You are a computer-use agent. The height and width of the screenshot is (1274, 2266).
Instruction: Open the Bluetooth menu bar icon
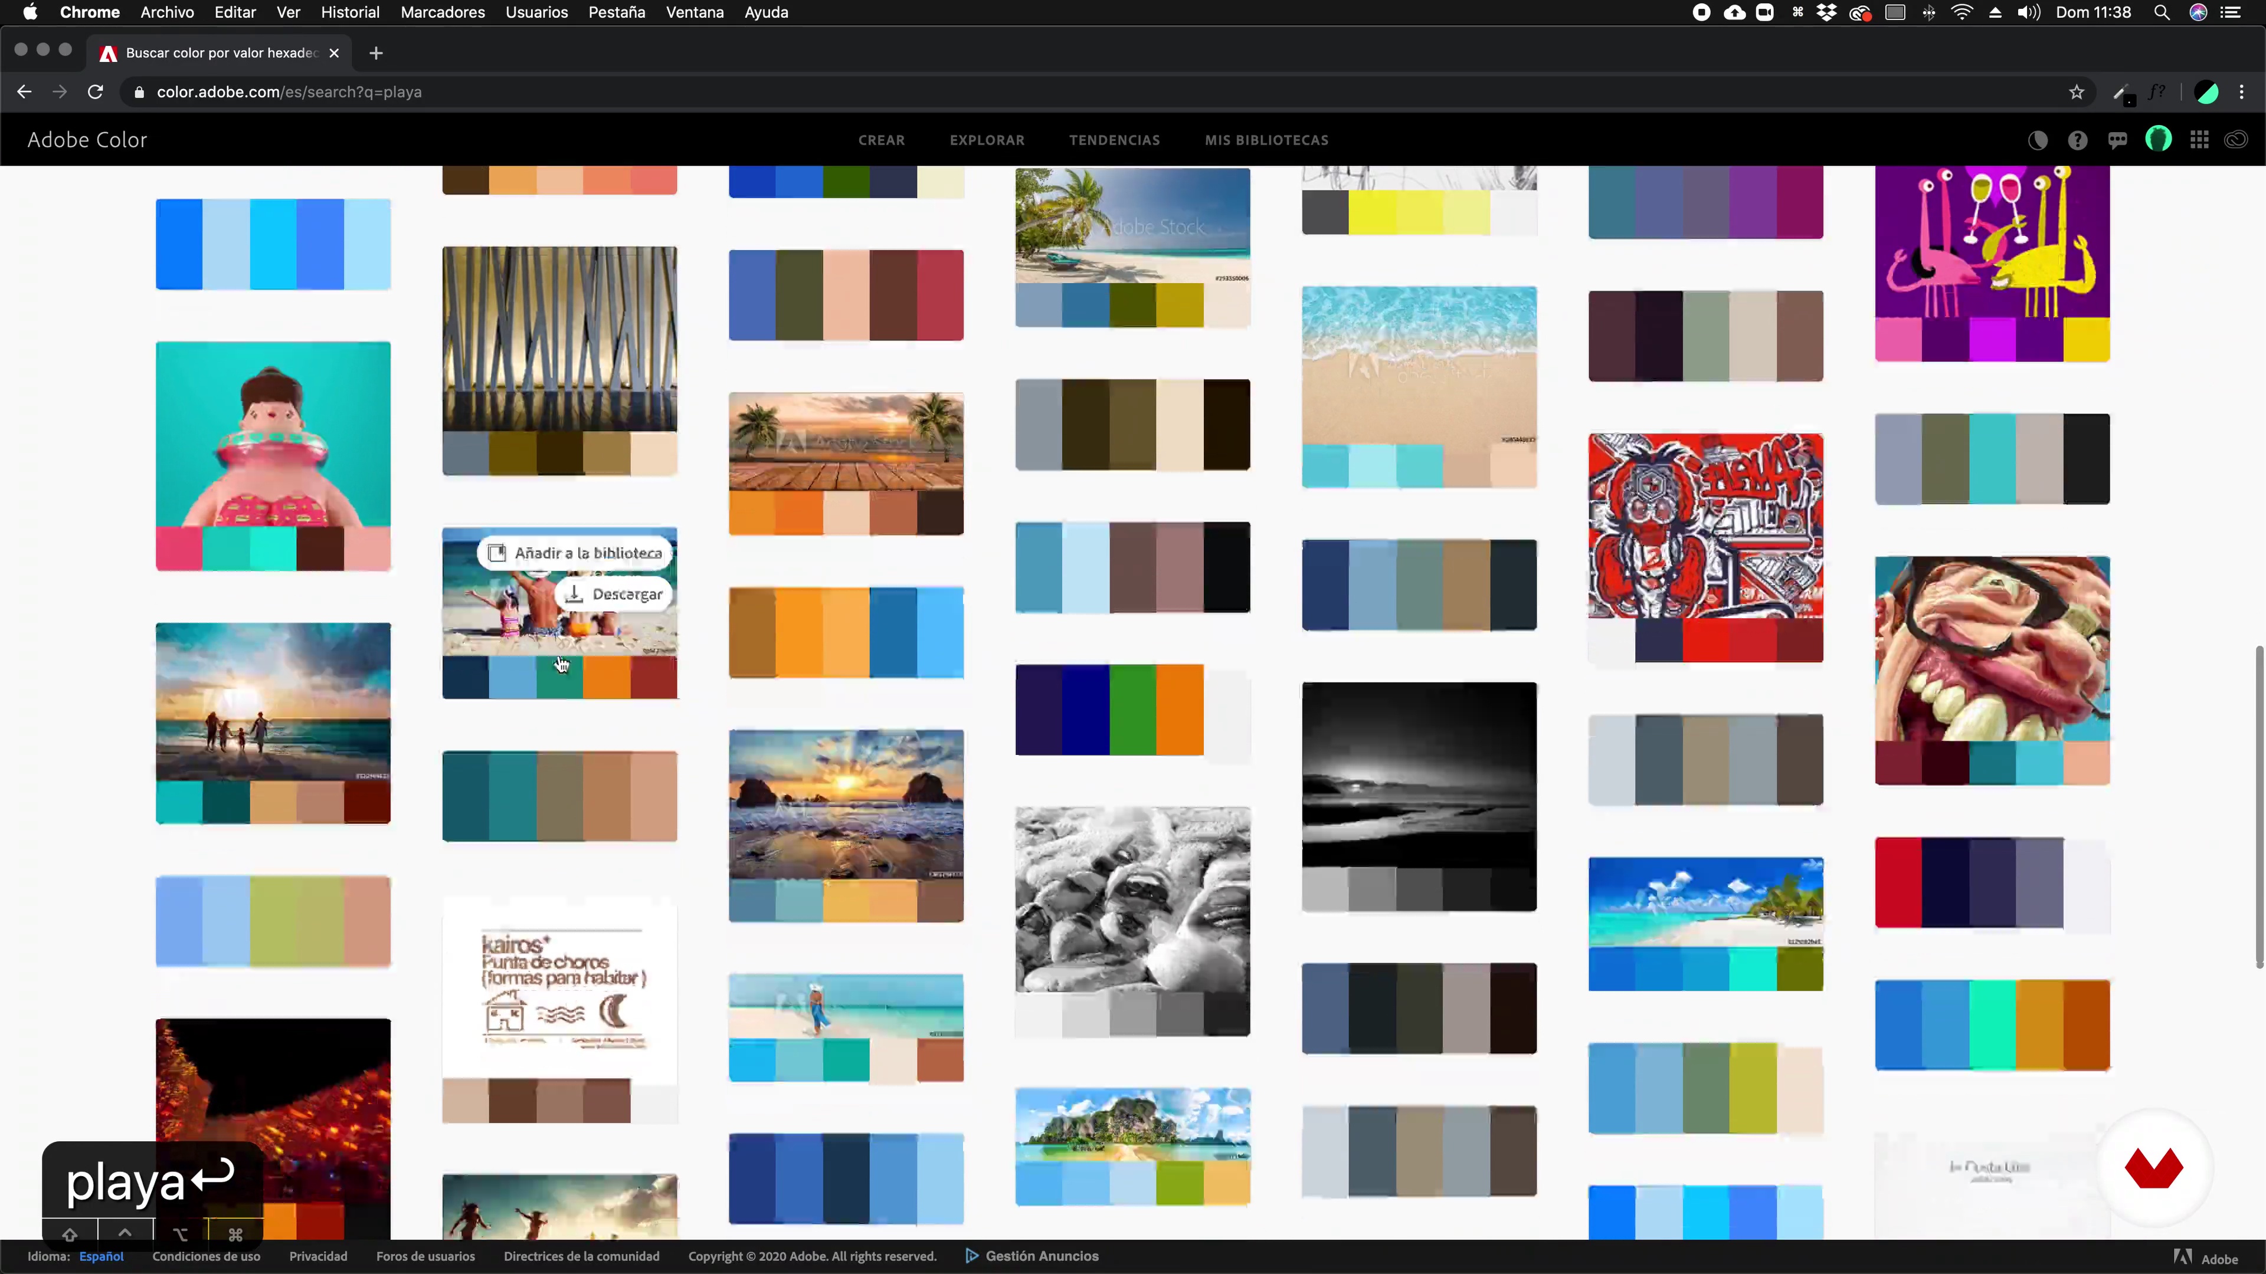tap(1928, 12)
